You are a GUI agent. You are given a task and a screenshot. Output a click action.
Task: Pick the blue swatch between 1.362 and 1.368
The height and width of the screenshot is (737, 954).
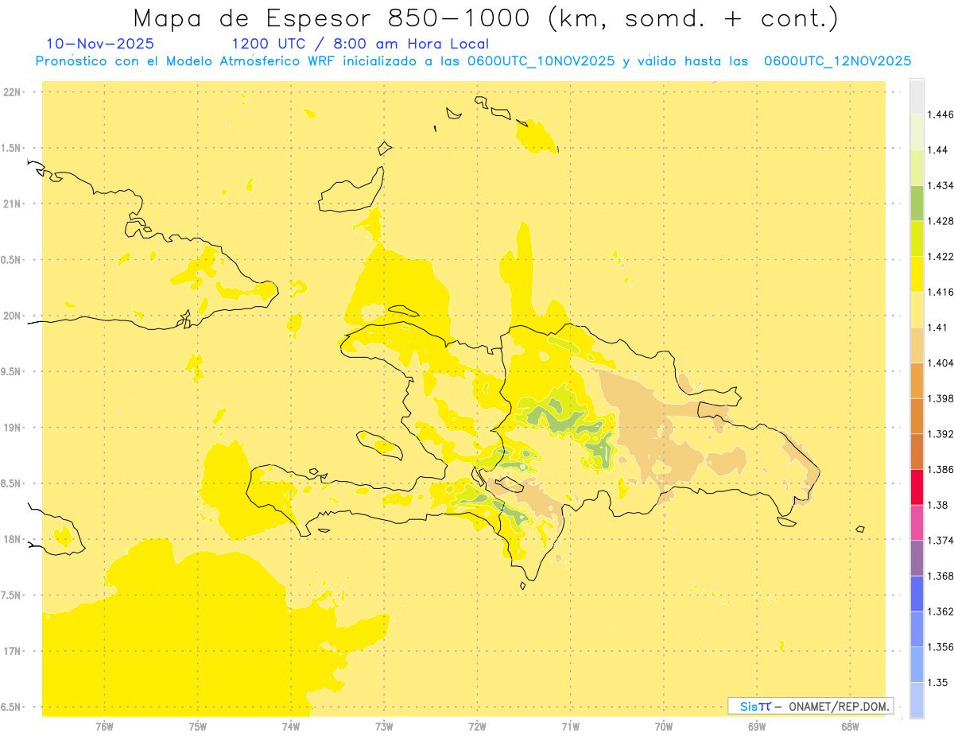[x=917, y=594]
